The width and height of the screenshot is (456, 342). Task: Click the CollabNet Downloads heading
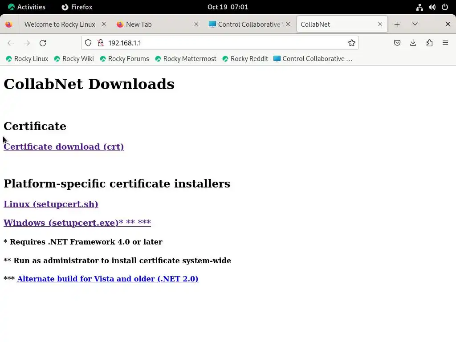(89, 84)
